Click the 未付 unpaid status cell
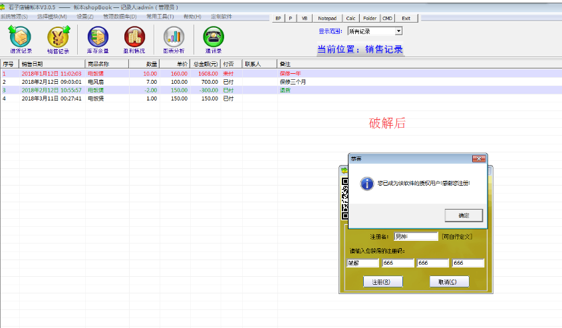The height and width of the screenshot is (328, 562). point(231,73)
